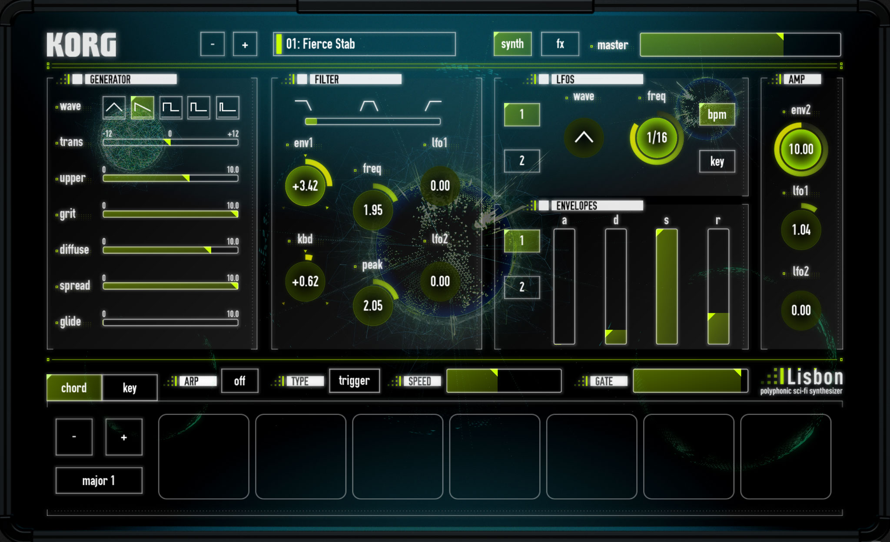Select LFO 1
The image size is (890, 542).
coord(522,115)
